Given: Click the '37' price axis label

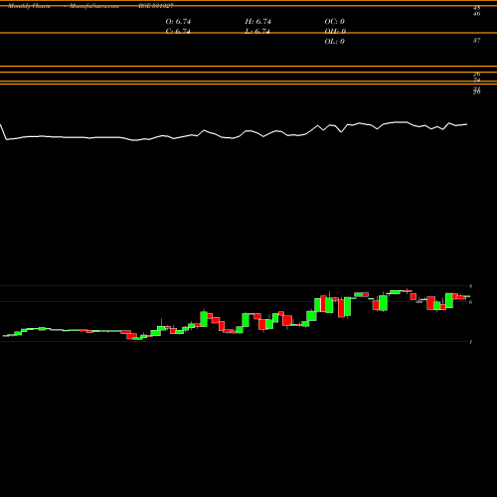Looking at the screenshot, I should 477,41.
